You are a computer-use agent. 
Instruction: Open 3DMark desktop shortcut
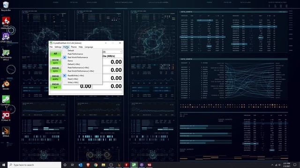coord(6,132)
